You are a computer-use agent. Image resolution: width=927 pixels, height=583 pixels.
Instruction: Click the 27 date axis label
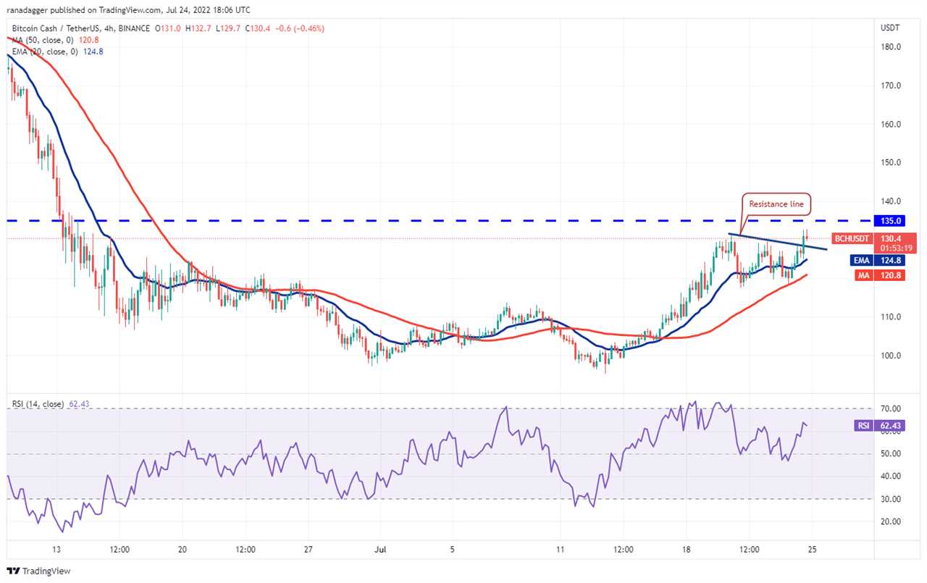[x=308, y=550]
